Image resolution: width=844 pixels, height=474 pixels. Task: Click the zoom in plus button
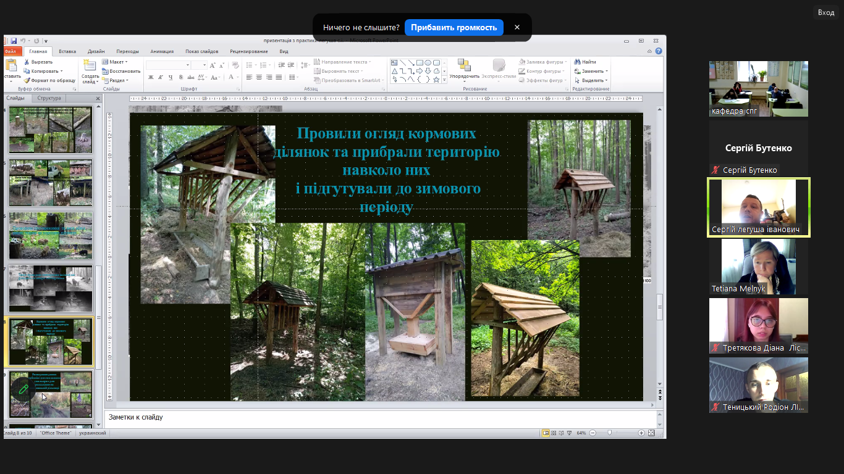point(641,433)
